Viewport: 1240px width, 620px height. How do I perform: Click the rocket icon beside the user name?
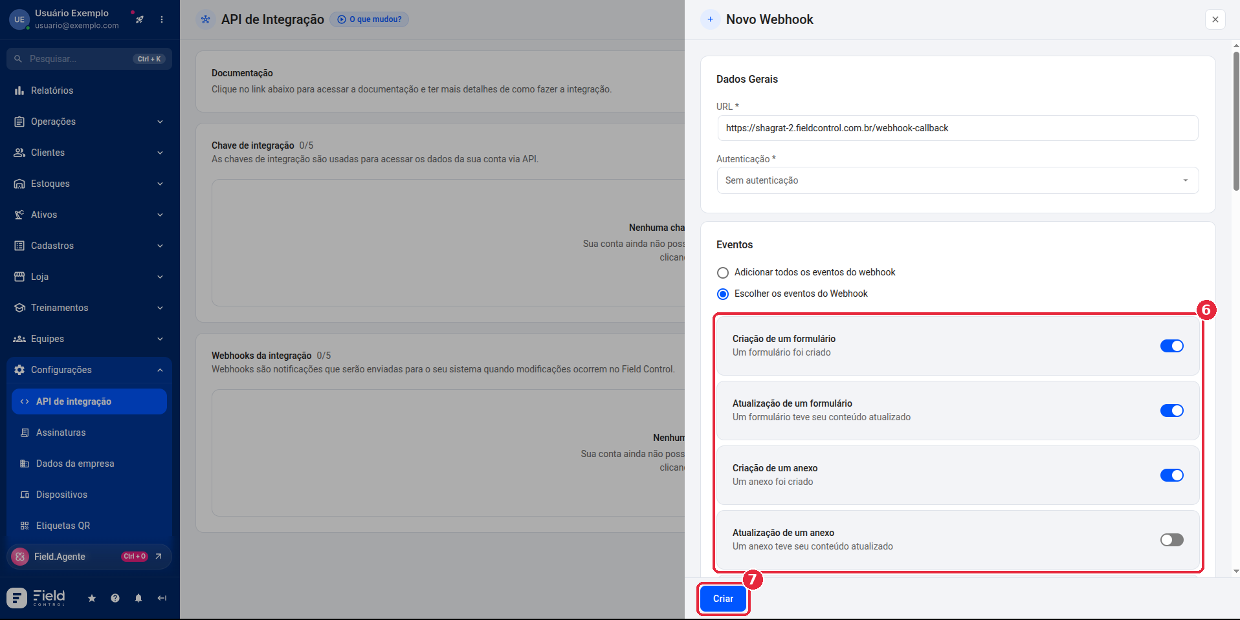point(139,19)
